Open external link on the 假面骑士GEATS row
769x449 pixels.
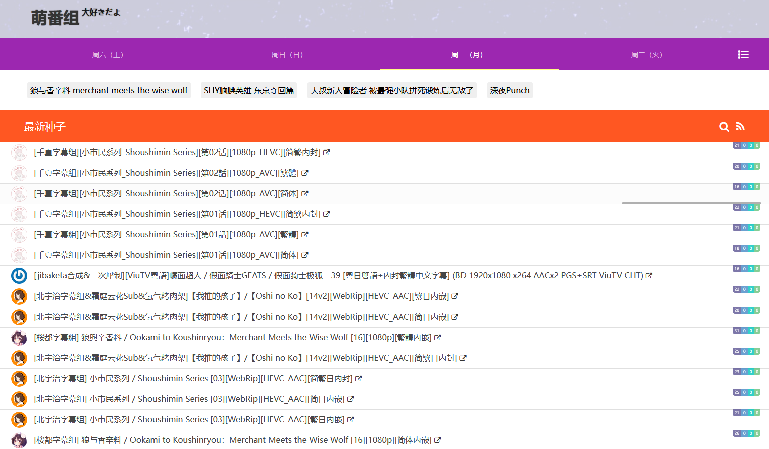tap(649, 275)
